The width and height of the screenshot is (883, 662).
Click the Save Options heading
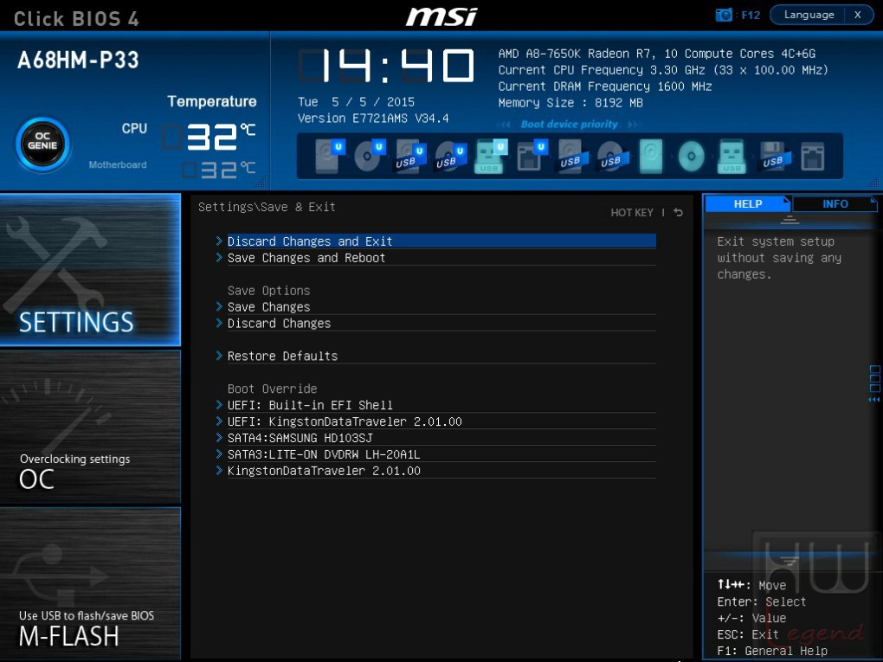pyautogui.click(x=268, y=291)
